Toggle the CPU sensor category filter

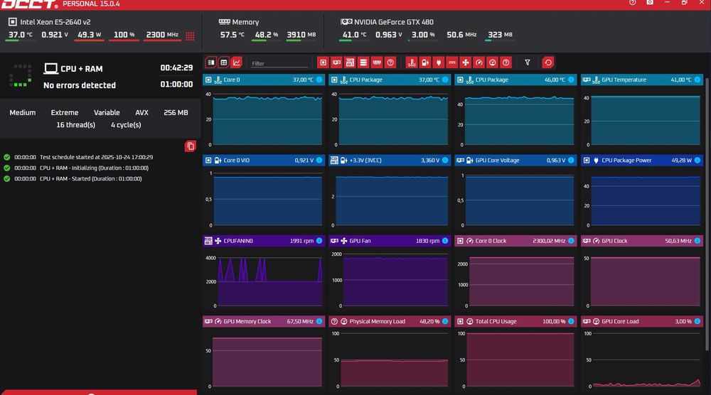tap(323, 63)
